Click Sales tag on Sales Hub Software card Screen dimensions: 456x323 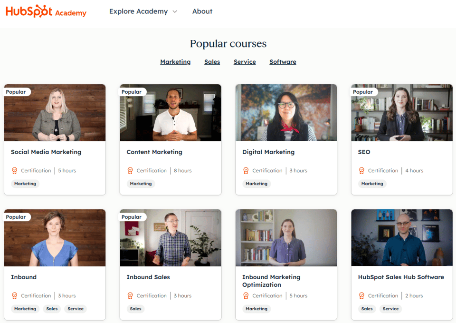click(367, 309)
